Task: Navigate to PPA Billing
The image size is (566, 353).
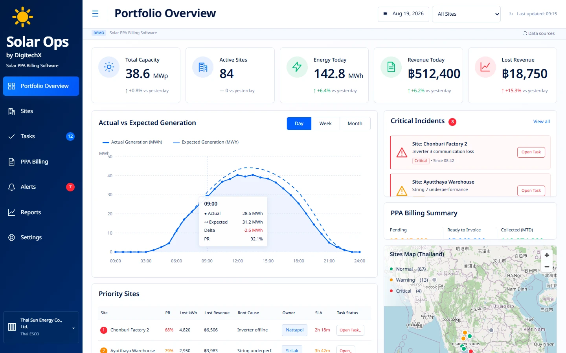Action: coord(41,162)
